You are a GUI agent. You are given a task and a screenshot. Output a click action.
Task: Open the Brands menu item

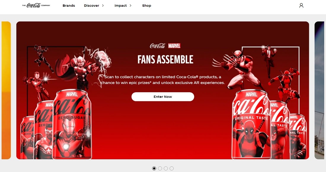coord(69,6)
